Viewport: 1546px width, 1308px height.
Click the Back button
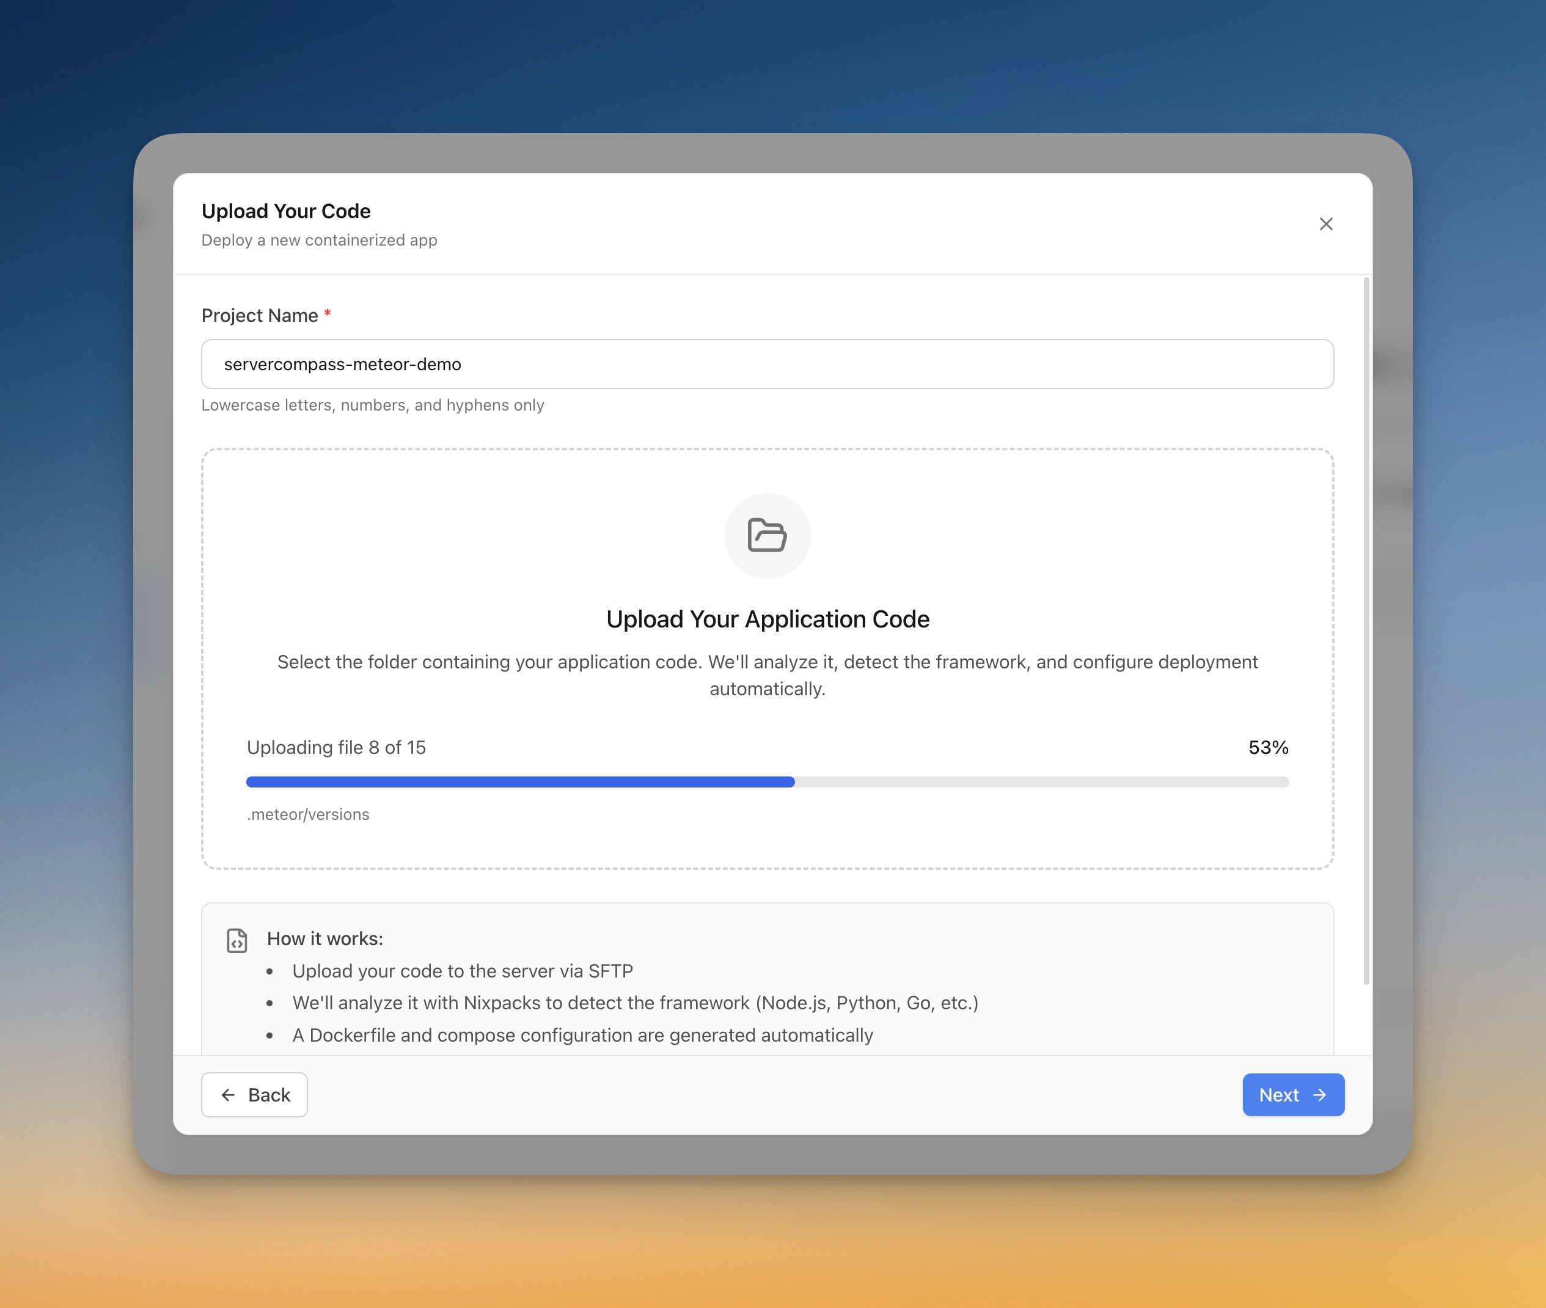(254, 1094)
